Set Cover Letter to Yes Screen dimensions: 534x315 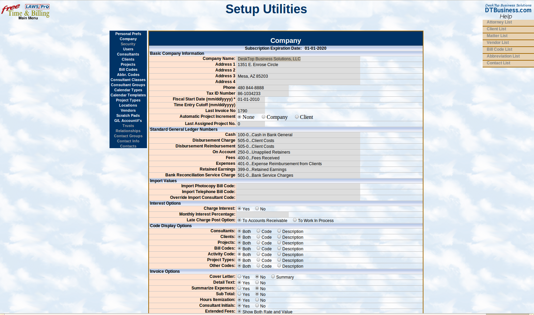tap(239, 277)
